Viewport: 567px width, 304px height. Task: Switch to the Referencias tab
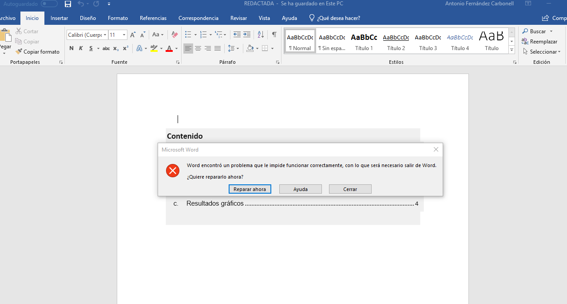[153, 18]
